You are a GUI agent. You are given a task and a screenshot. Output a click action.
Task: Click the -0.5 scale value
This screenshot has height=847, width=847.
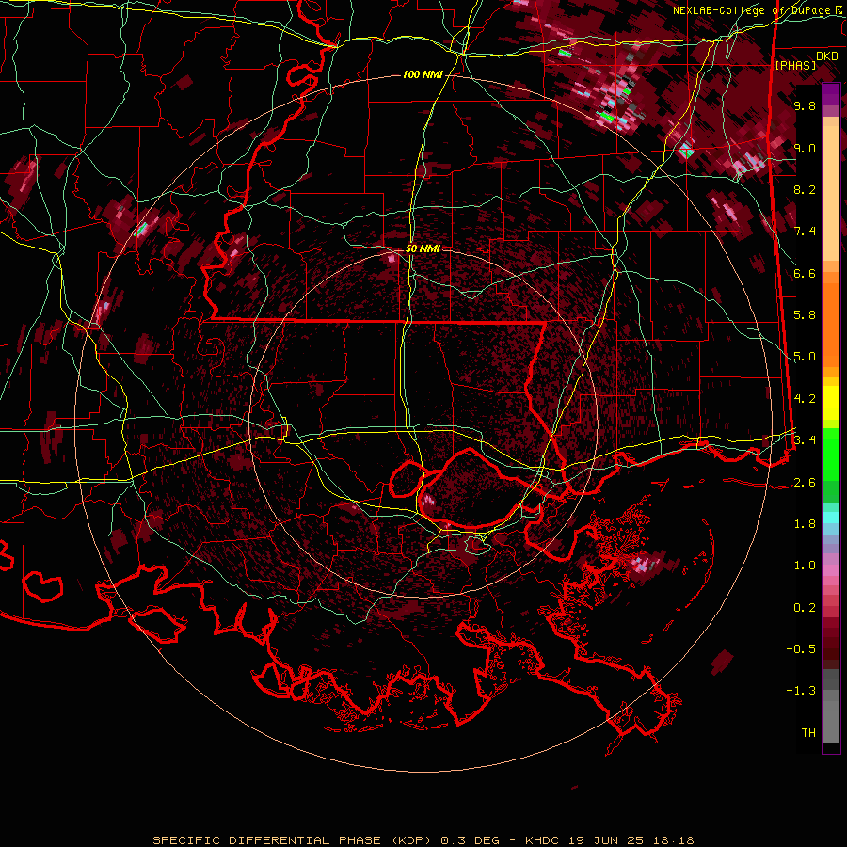pyautogui.click(x=801, y=649)
